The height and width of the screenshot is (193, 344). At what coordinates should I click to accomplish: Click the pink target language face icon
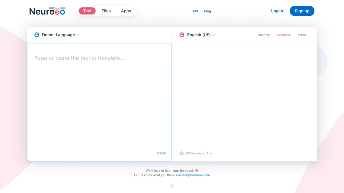(x=182, y=35)
